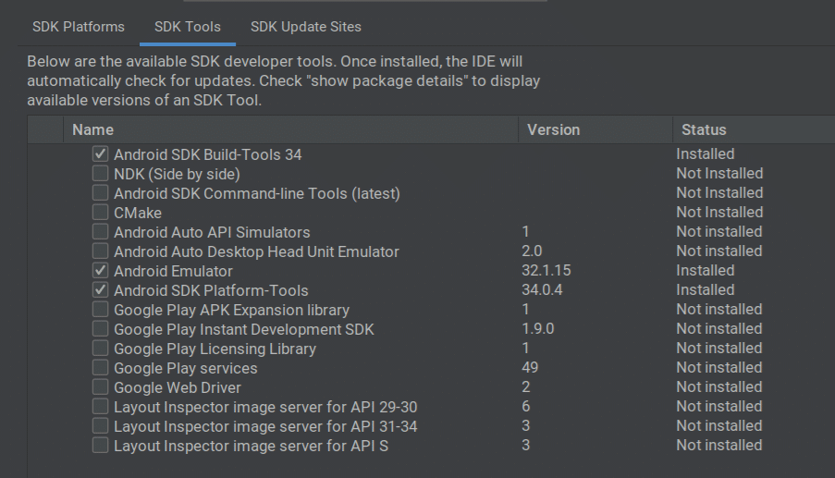Click Head Unit Emulator version 2.0

pos(532,251)
